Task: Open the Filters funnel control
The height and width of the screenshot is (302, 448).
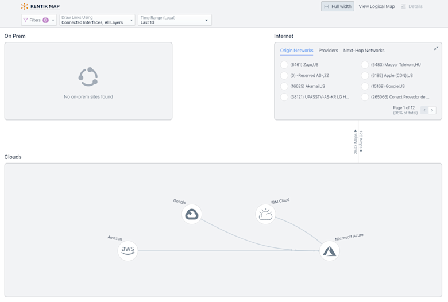Action: pyautogui.click(x=39, y=20)
